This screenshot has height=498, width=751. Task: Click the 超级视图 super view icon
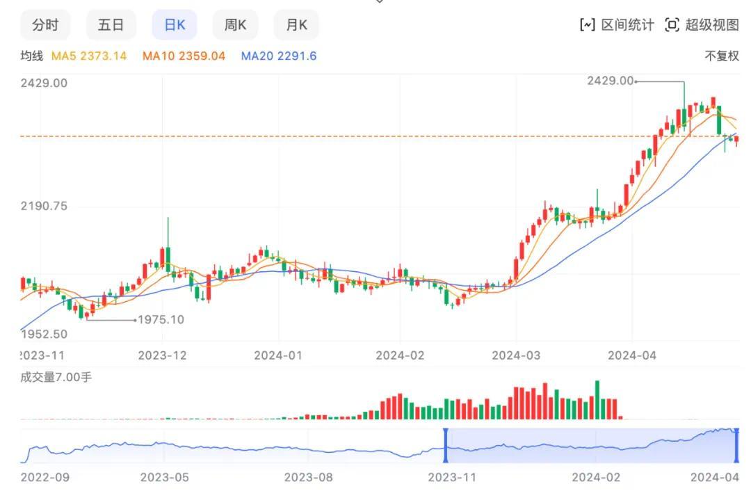tap(672, 25)
